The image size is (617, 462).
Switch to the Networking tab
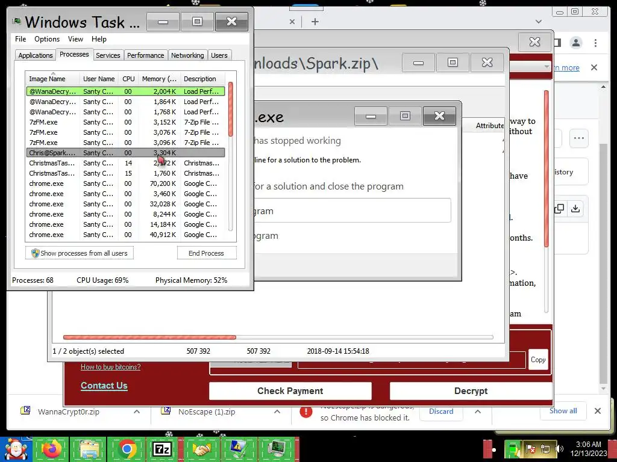187,55
